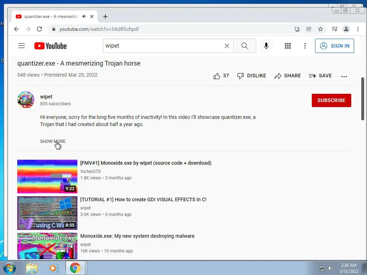Share the video
Screen dimensions: 367x275
tap(287, 76)
